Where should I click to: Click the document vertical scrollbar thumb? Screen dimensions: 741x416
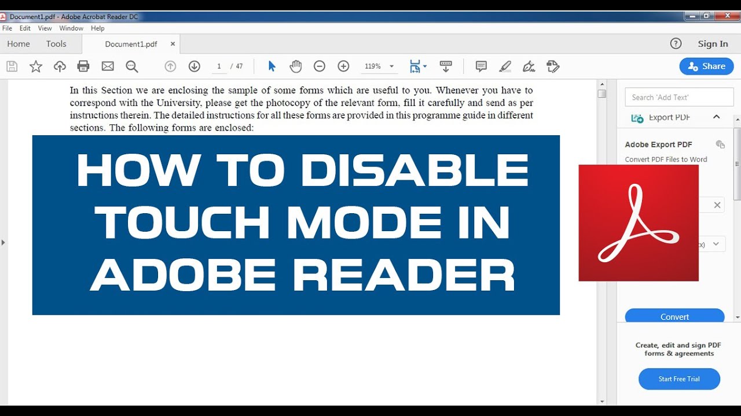click(602, 94)
